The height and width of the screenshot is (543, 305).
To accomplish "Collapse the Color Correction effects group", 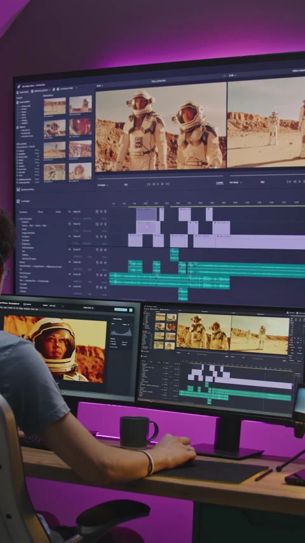I will [x=18, y=219].
